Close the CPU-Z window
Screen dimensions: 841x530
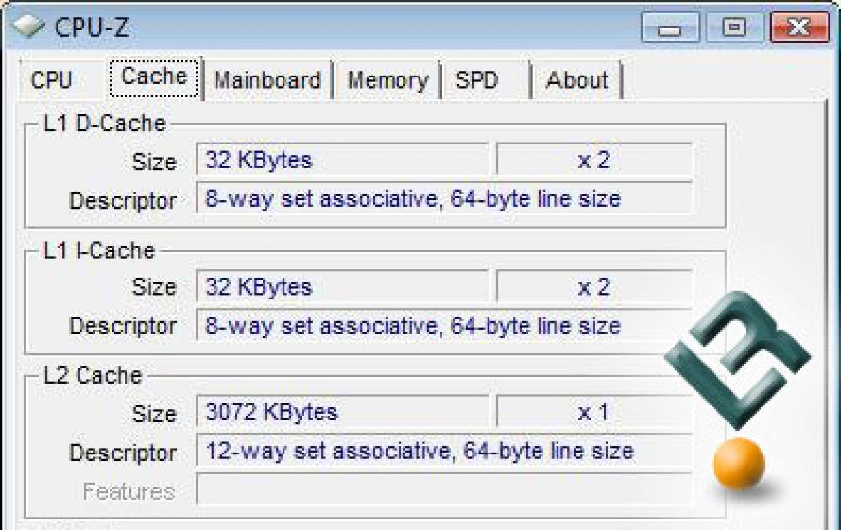[x=800, y=28]
